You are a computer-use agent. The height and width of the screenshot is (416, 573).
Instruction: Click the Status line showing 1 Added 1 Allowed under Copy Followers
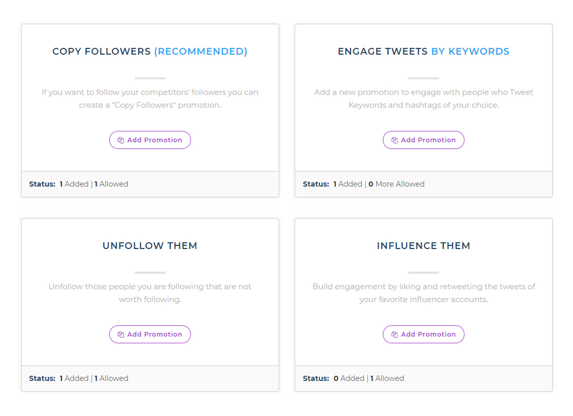pos(79,184)
